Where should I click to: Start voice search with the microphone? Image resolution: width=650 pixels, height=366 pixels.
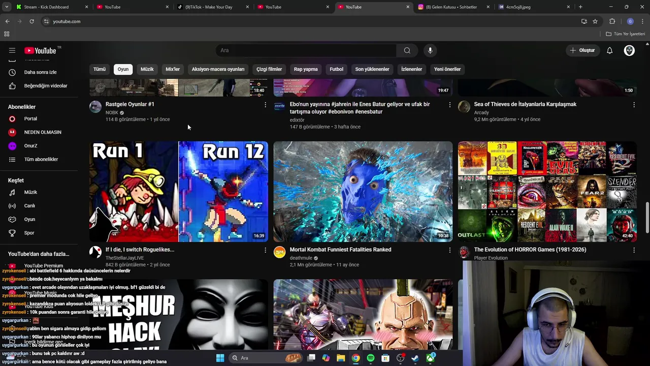[430, 50]
